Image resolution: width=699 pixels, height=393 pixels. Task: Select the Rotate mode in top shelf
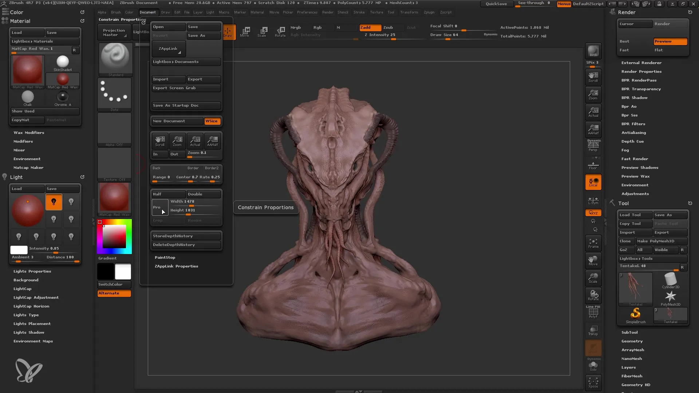tap(280, 32)
